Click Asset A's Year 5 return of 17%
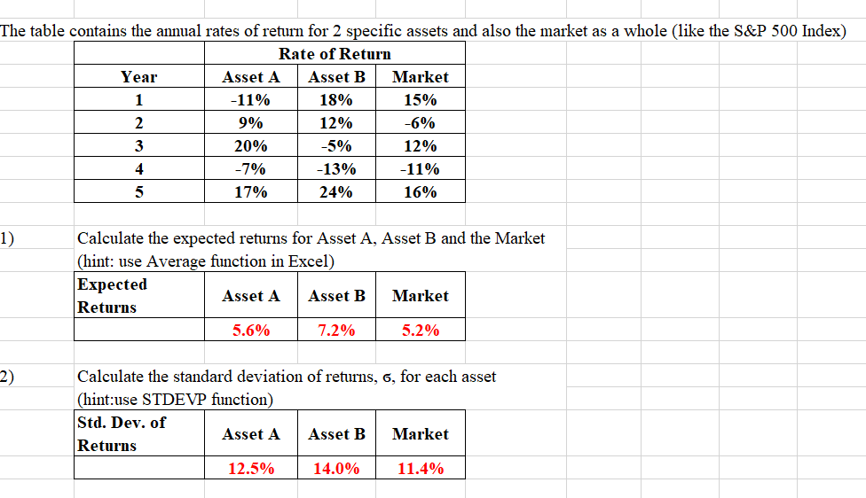The height and width of the screenshot is (498, 866). coord(250,191)
